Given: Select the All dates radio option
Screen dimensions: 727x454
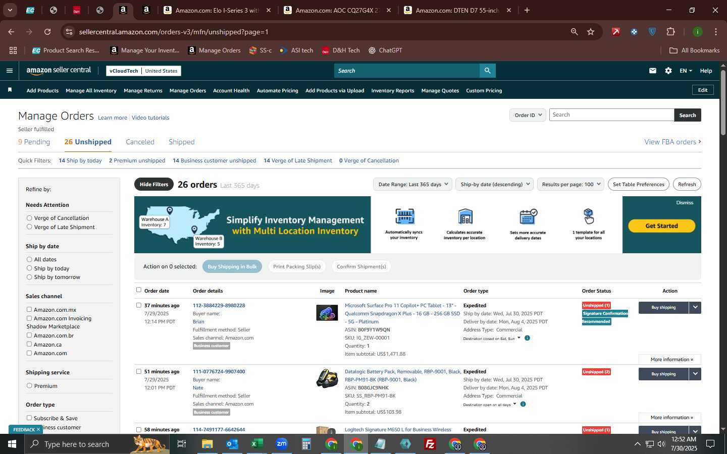Looking at the screenshot, I should pyautogui.click(x=29, y=259).
